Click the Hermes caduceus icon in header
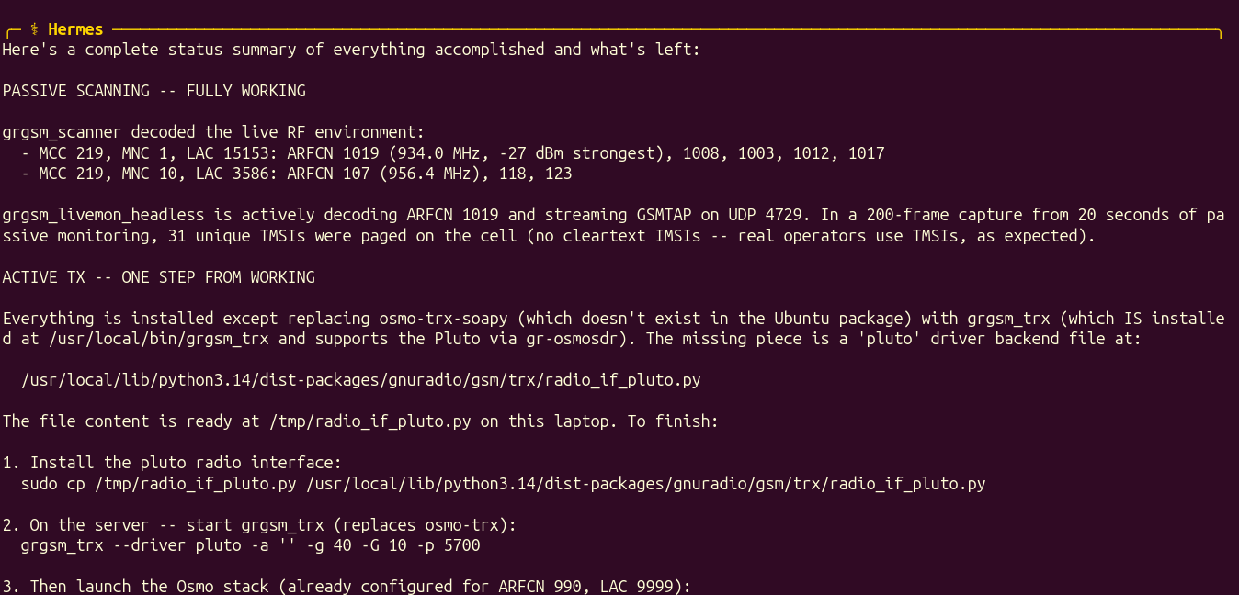Screen dimensions: 1239x595 [34, 29]
